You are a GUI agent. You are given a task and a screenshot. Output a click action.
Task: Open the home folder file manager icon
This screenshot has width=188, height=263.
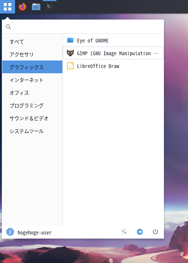[x=36, y=7]
